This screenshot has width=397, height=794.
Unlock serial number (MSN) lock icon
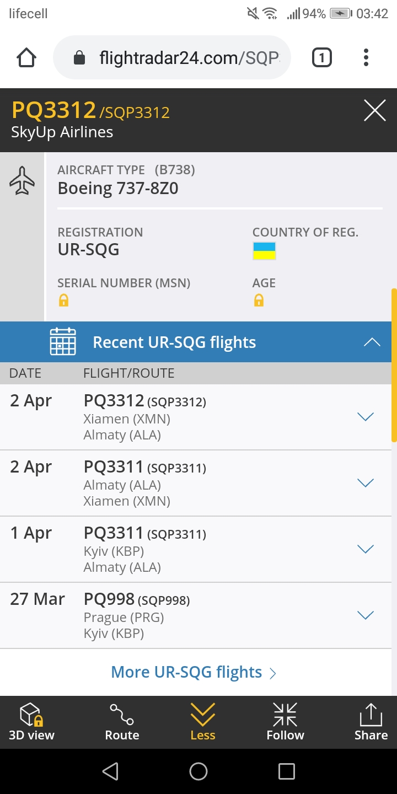[64, 301]
